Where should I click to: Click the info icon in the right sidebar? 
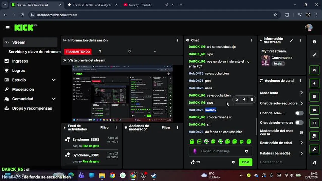coord(314,42)
